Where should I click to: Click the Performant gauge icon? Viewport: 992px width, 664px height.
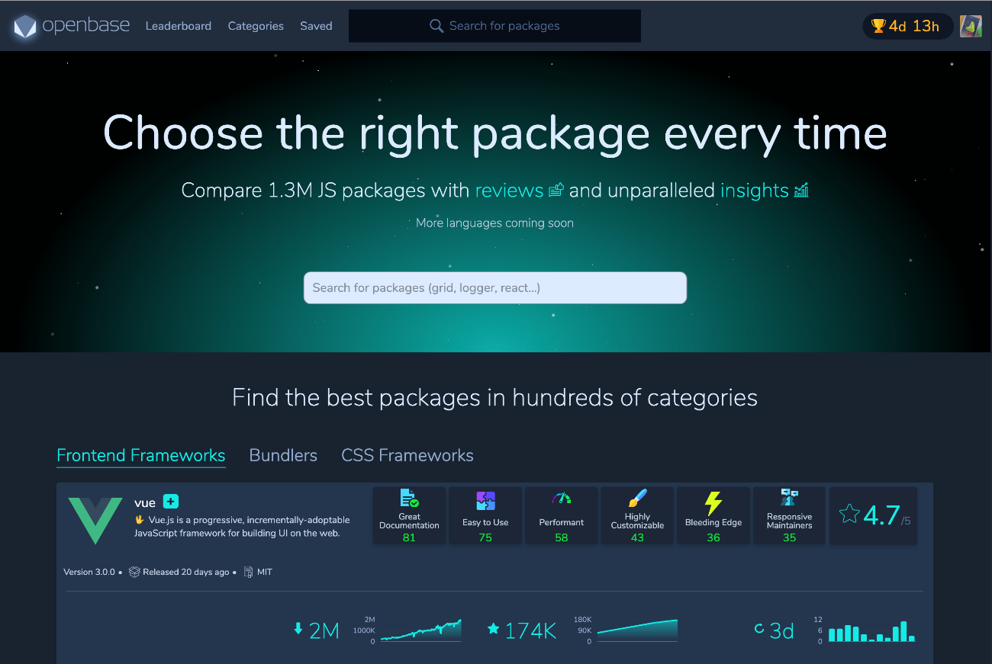click(562, 499)
